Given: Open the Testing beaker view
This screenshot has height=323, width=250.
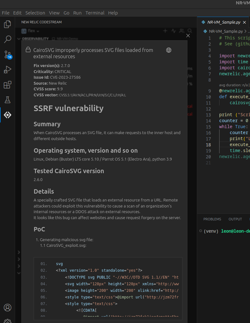Looking at the screenshot, I should [8, 100].
